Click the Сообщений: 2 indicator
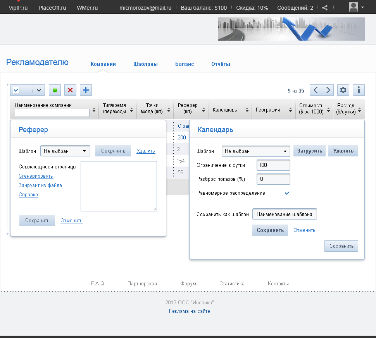This screenshot has height=338, width=376. pos(295,8)
